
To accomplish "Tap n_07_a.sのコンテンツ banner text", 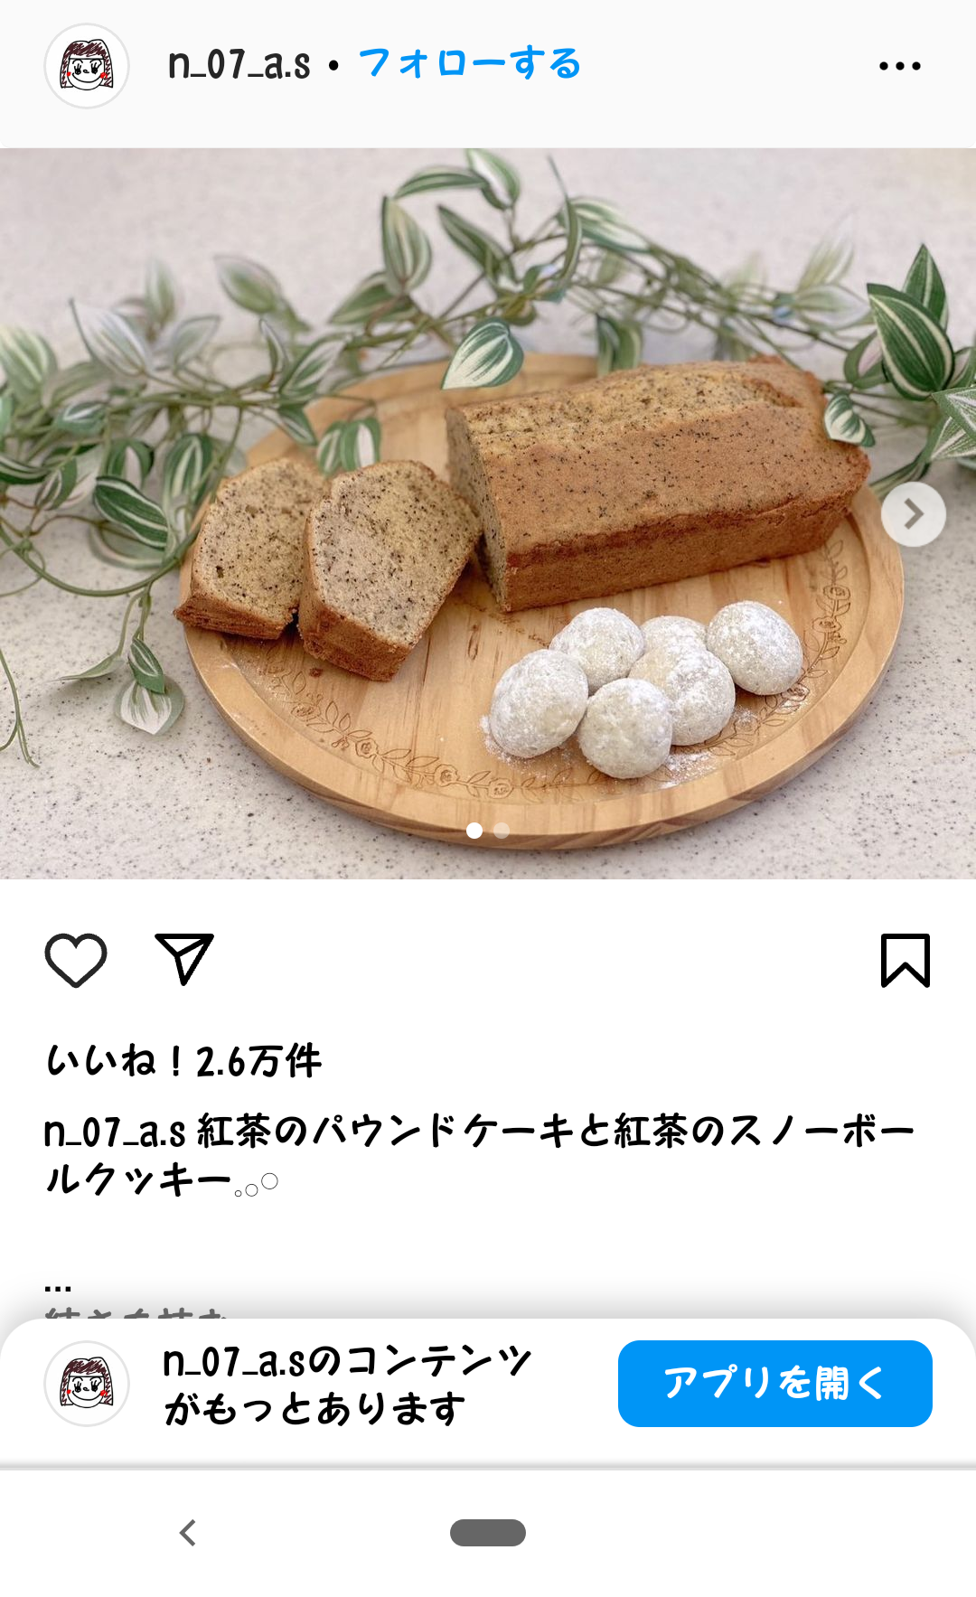I will 347,1385.
